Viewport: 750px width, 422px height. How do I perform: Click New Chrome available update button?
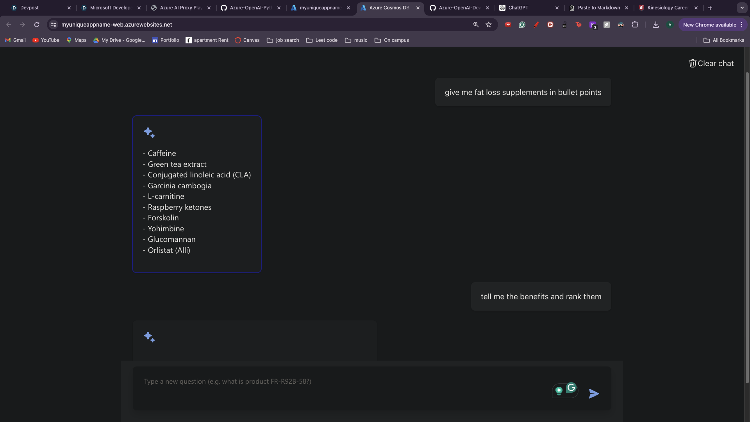click(709, 25)
